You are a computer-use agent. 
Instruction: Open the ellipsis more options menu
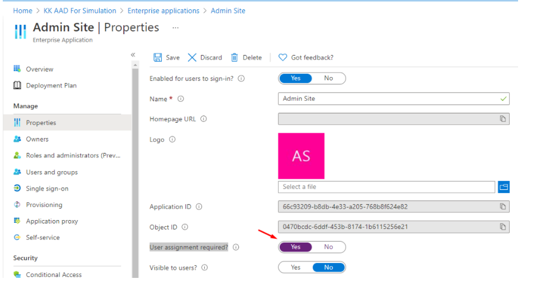pyautogui.click(x=175, y=28)
